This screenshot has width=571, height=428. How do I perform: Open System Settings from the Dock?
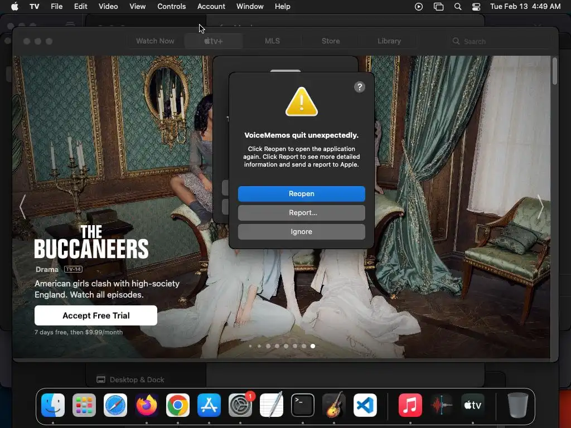(240, 405)
